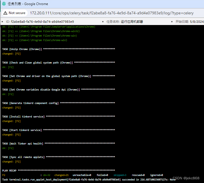Screen dimensions: 204x183
Task: Click the ignored=0 recap value
Action: click(x=156, y=175)
